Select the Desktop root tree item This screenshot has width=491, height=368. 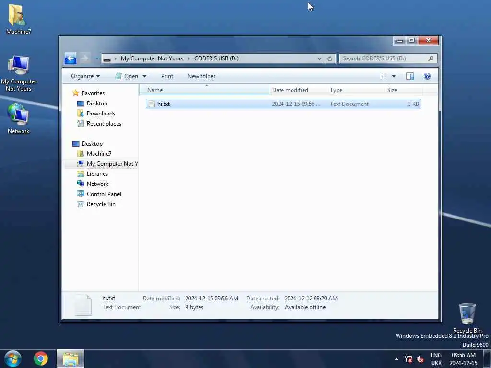pos(92,144)
